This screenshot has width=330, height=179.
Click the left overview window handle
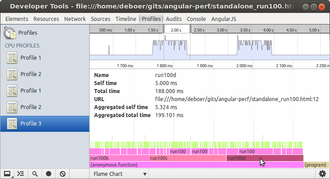(x=163, y=29)
